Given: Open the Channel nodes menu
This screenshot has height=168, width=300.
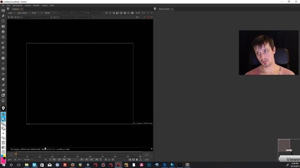Looking at the screenshot, I should (x=3, y=27).
